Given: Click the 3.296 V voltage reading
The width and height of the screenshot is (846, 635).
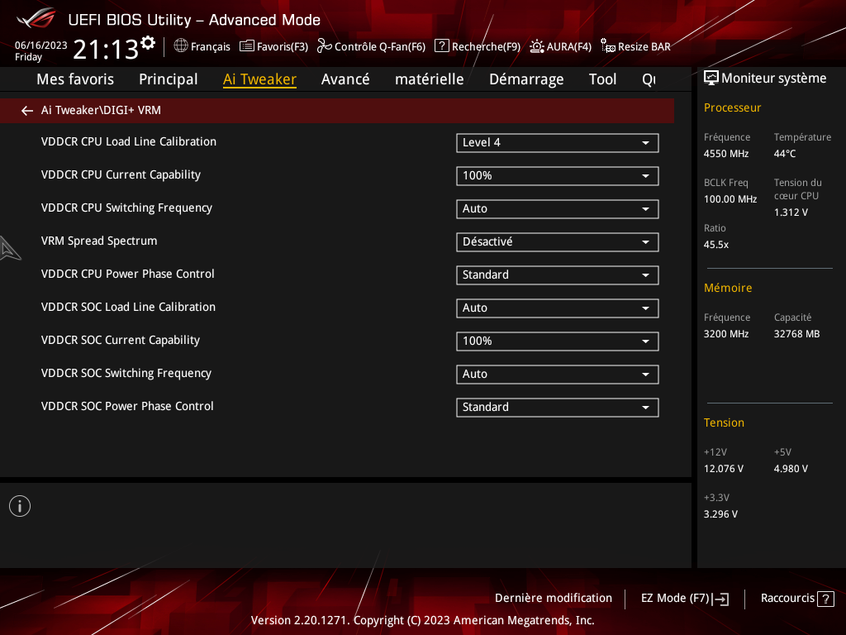Looking at the screenshot, I should 720,514.
